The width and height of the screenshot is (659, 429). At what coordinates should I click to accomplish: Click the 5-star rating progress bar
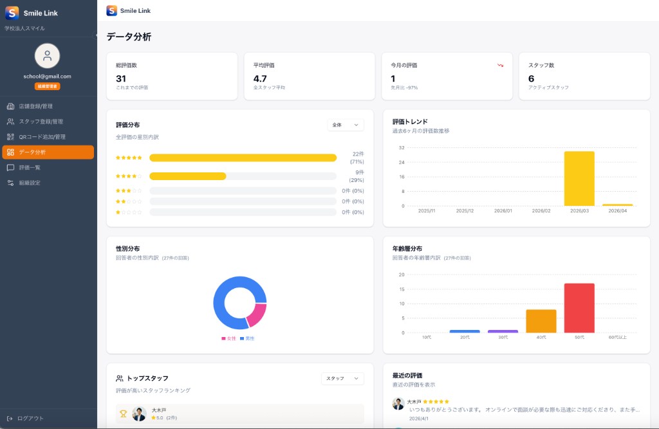[x=243, y=158]
